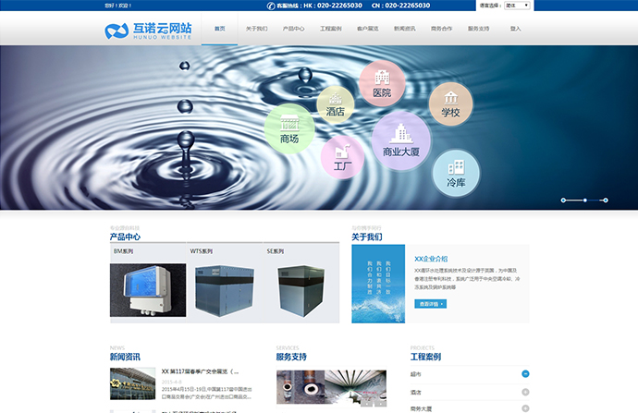Open the 工程案例 navigation menu item

click(x=330, y=29)
